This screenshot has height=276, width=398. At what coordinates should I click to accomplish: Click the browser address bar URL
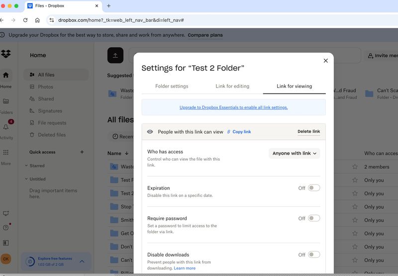point(121,20)
